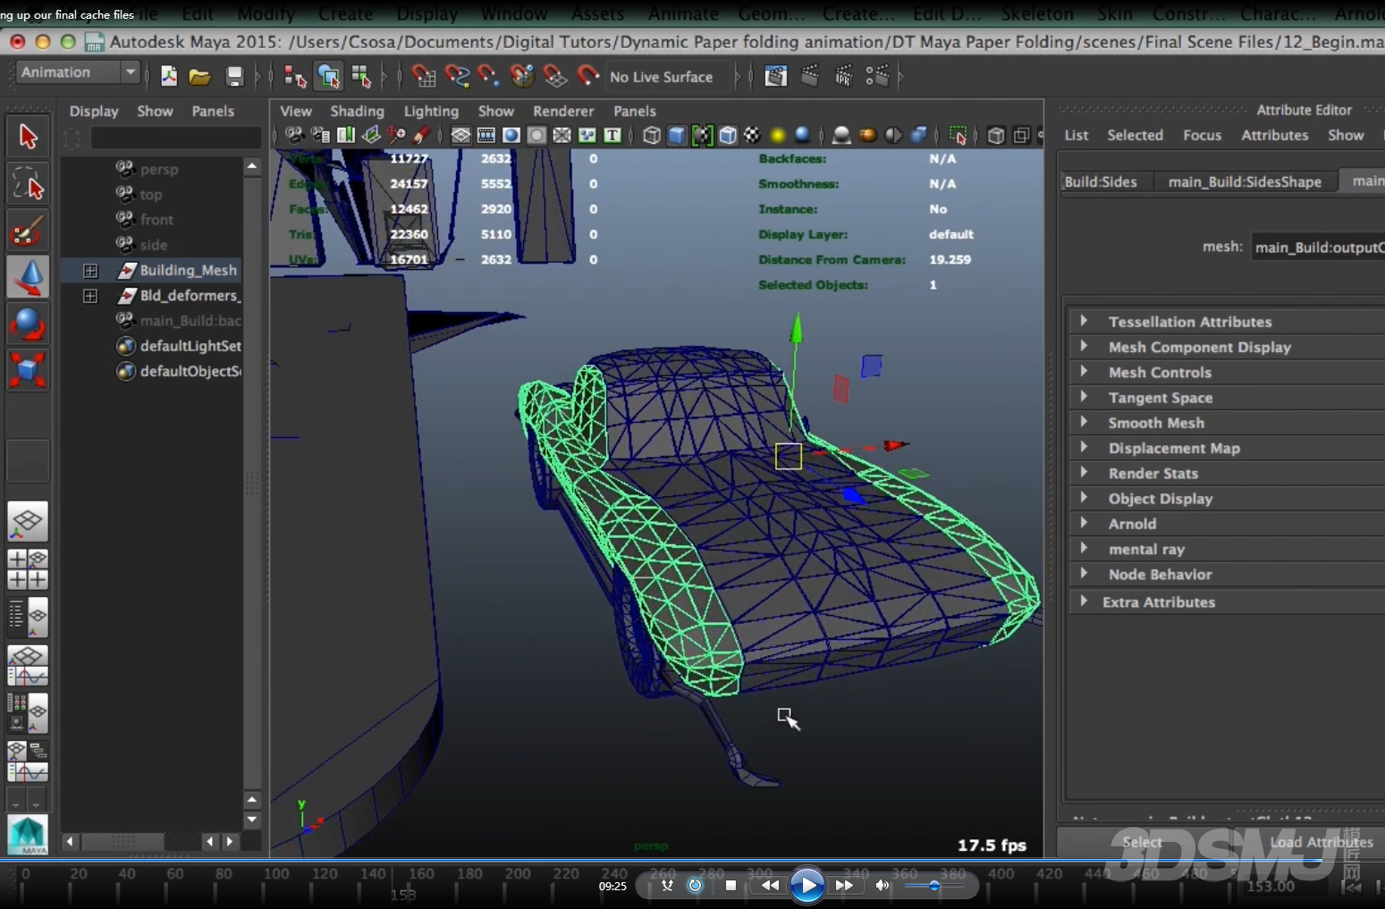
Task: Click Select by object type icon
Action: pyautogui.click(x=328, y=77)
